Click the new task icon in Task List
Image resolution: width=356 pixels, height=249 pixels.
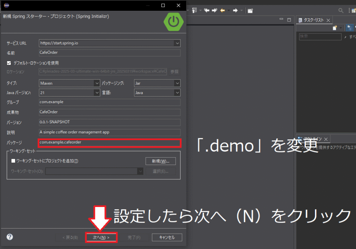335,28
